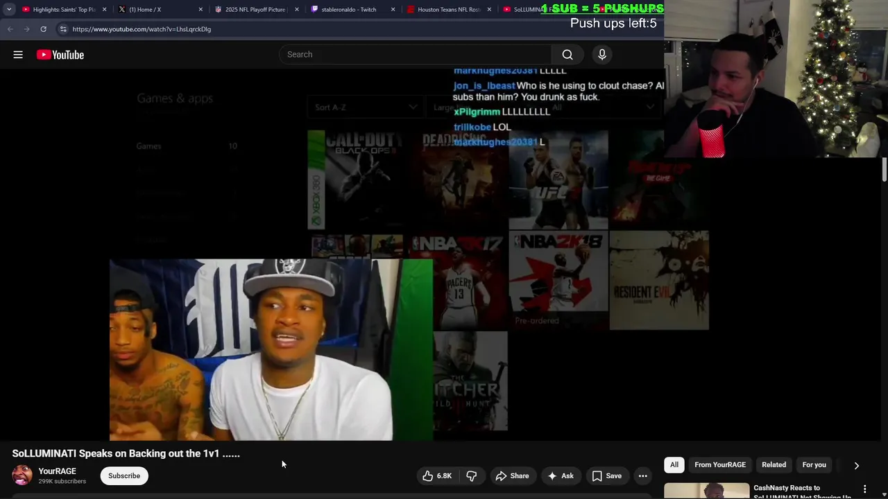Click the Ask button under the video
Screen dimensions: 888x499
[x=561, y=476]
